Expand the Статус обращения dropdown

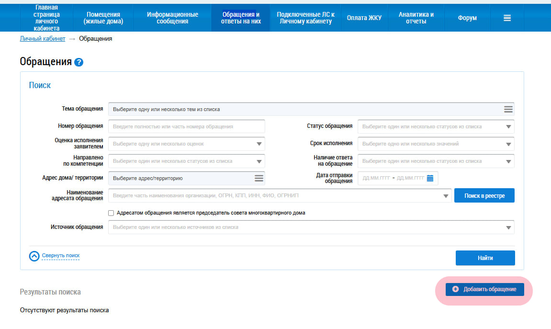tap(508, 126)
